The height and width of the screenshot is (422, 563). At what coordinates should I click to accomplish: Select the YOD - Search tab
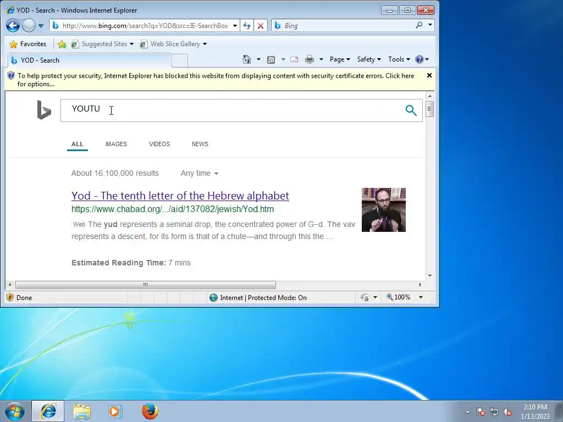[x=90, y=60]
